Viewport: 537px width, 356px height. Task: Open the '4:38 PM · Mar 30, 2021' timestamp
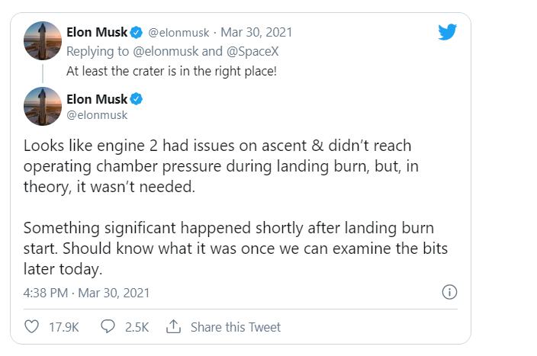pos(86,293)
